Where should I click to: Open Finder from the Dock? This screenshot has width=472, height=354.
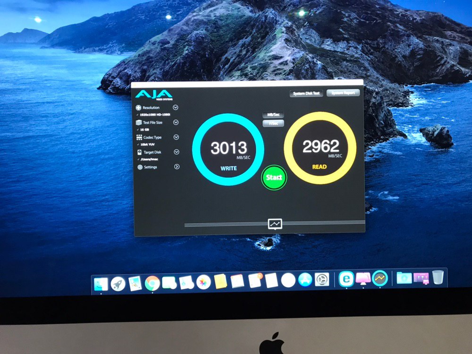pos(101,284)
